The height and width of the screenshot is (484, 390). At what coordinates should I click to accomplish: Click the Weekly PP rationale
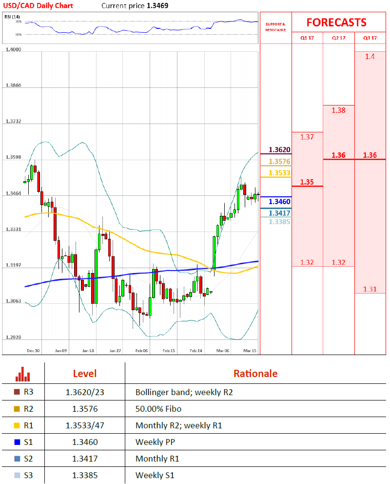click(x=155, y=442)
